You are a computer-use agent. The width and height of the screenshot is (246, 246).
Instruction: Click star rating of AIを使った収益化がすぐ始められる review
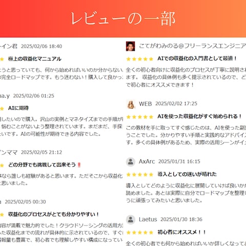(140, 117)
